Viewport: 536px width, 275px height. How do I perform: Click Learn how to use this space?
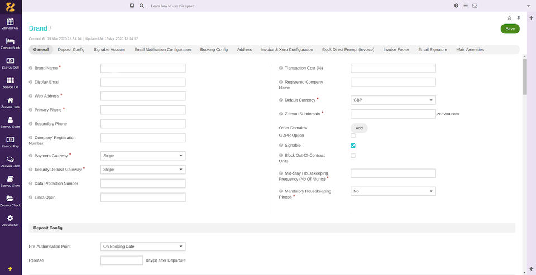click(173, 6)
